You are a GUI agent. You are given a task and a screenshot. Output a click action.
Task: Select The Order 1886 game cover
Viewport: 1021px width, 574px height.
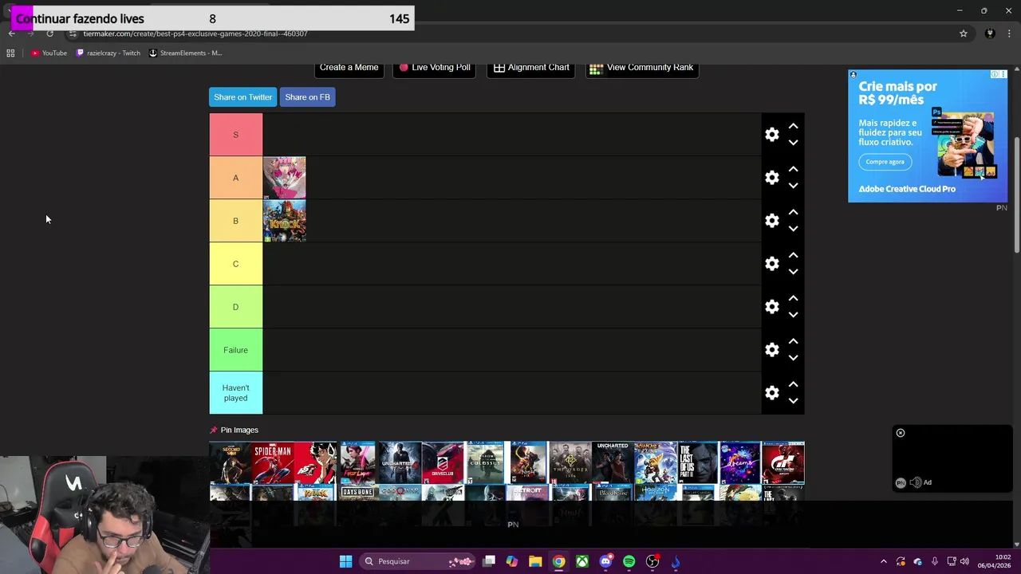[x=570, y=462]
